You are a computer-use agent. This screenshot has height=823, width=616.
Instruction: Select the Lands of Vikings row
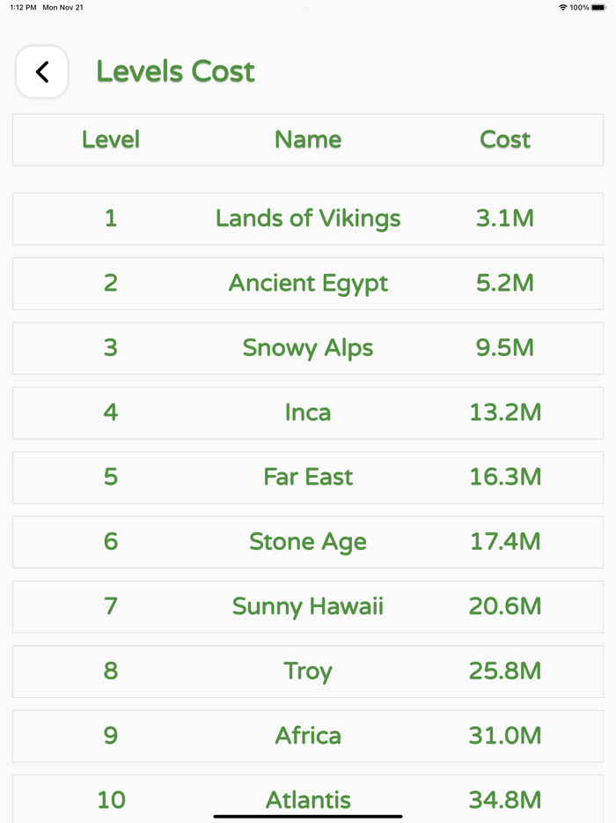click(x=308, y=219)
